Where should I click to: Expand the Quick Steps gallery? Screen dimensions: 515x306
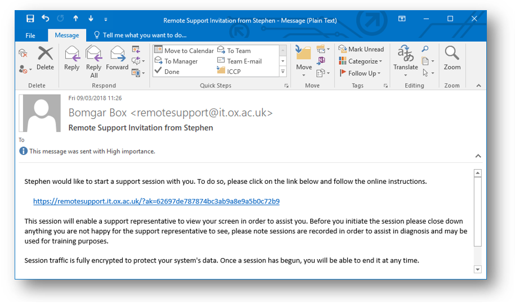click(283, 72)
